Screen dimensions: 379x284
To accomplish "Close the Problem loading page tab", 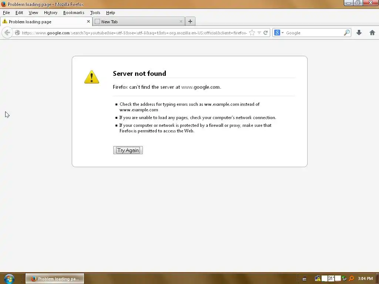I will (x=88, y=21).
